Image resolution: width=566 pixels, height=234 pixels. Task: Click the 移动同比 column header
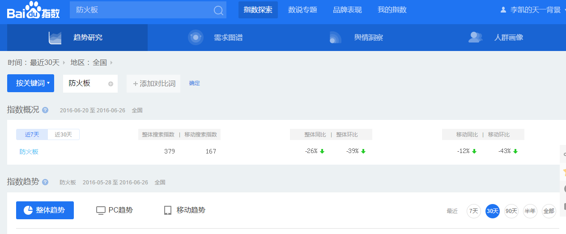click(x=467, y=135)
